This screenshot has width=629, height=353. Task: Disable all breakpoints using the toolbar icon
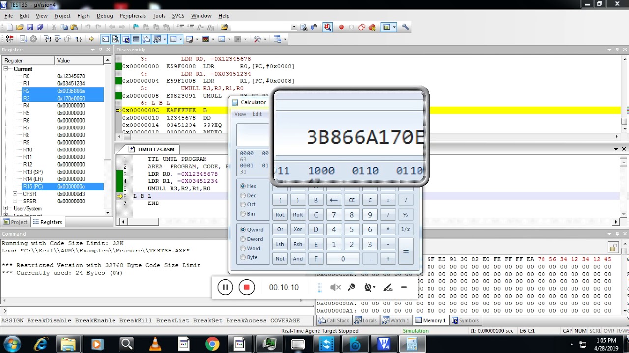[362, 27]
